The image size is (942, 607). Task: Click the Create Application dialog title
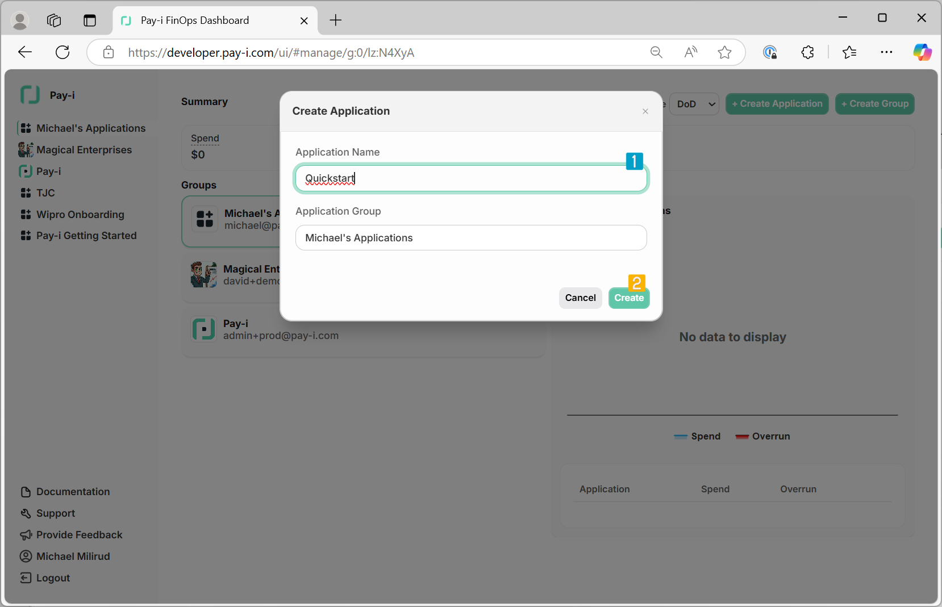(341, 111)
